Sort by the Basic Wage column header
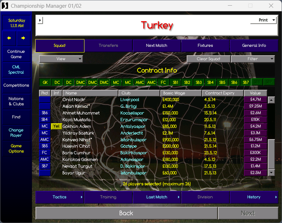The width and height of the screenshot is (282, 223). click(x=181, y=93)
